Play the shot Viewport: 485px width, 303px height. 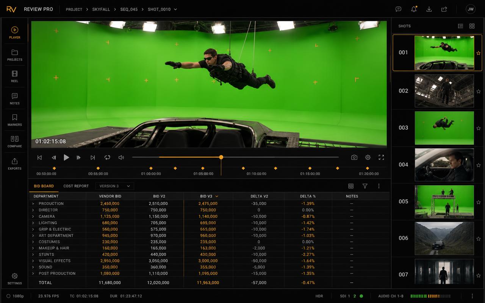tap(66, 158)
